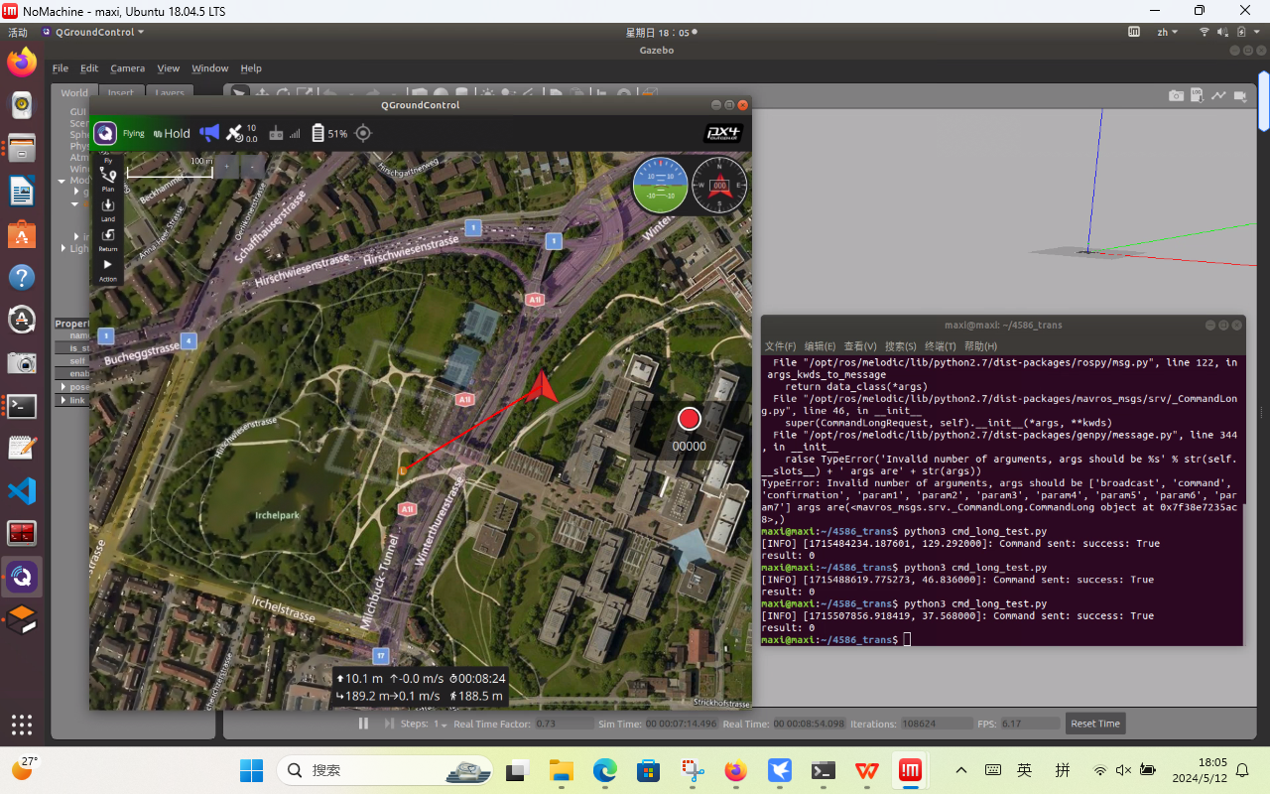
Task: Click the Reset Time button
Action: pos(1095,724)
